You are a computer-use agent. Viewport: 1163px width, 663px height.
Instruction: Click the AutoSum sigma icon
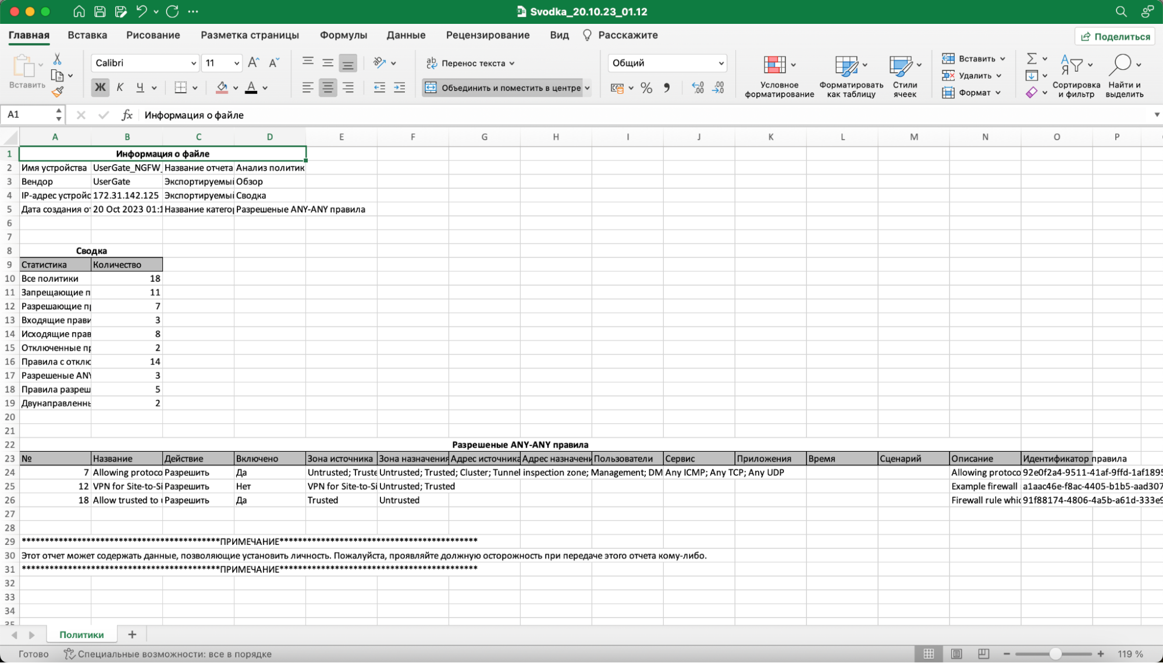click(1031, 58)
